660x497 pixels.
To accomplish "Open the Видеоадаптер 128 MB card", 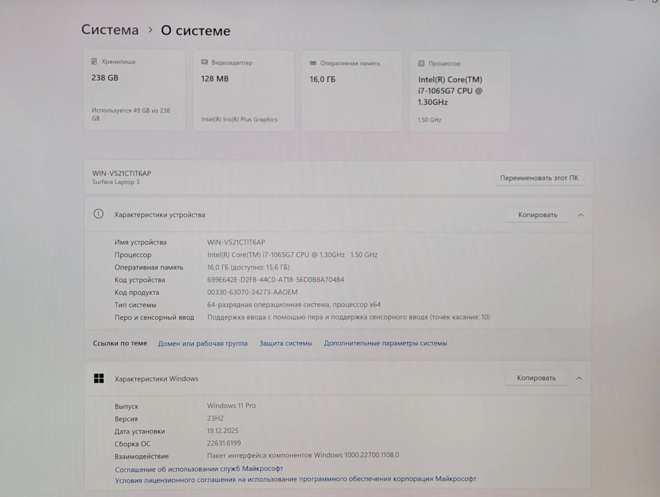I will tap(243, 91).
